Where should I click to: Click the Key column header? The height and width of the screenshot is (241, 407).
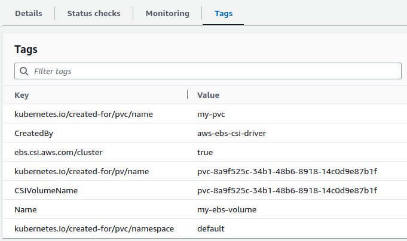[x=22, y=95]
